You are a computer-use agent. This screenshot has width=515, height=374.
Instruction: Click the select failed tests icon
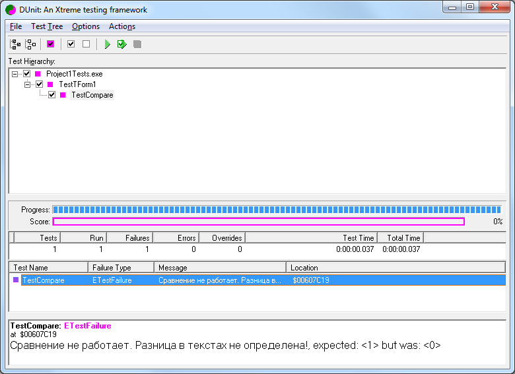coord(51,44)
